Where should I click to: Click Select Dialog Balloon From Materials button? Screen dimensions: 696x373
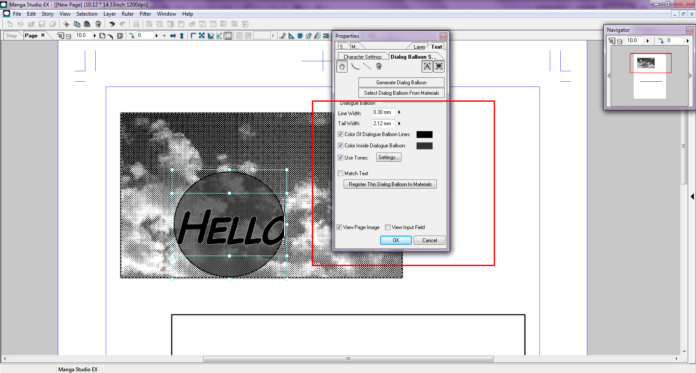(402, 93)
